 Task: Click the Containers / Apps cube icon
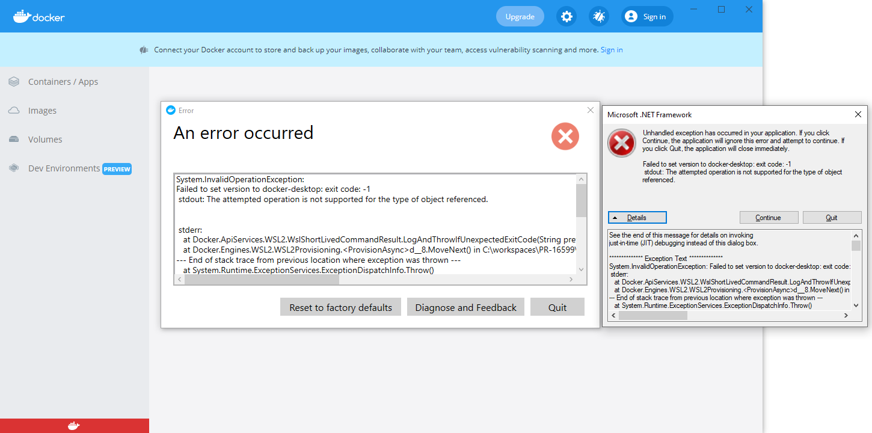coord(14,82)
